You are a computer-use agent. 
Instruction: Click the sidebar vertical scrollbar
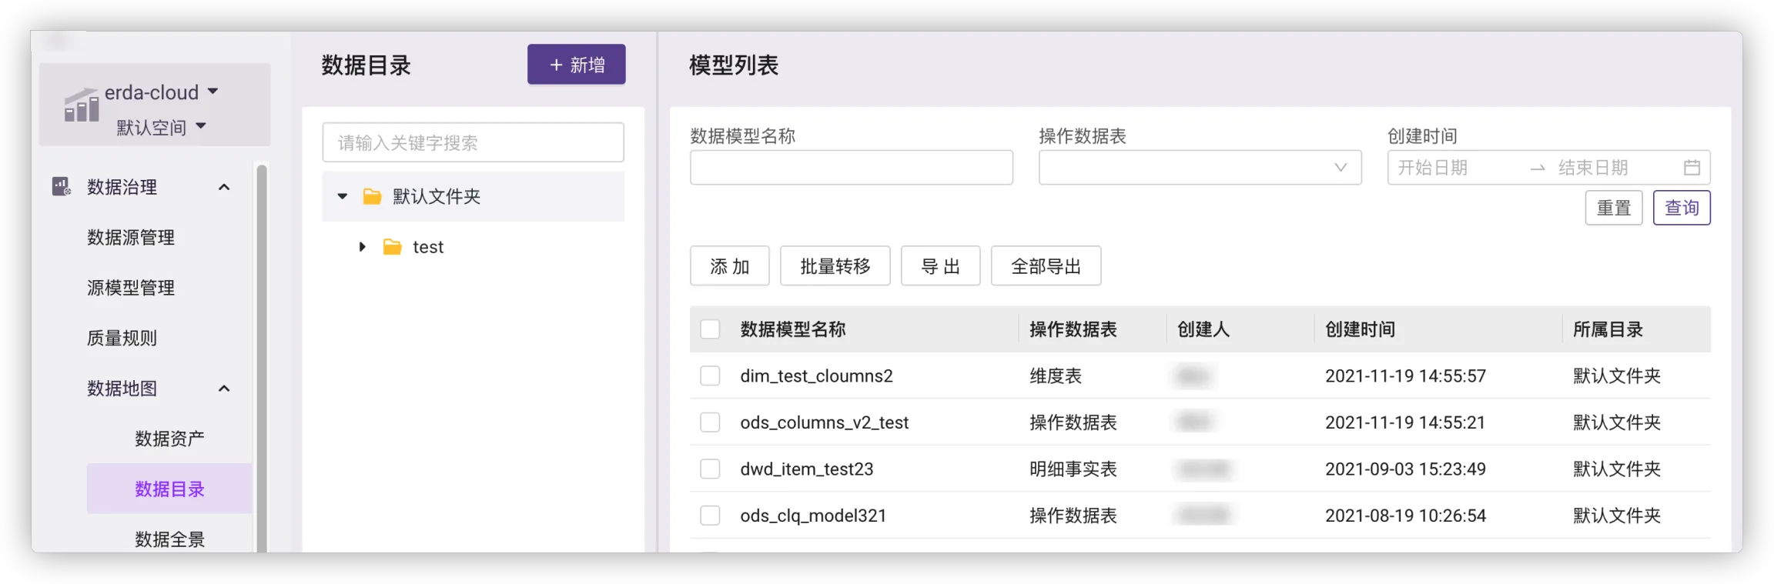[262, 354]
